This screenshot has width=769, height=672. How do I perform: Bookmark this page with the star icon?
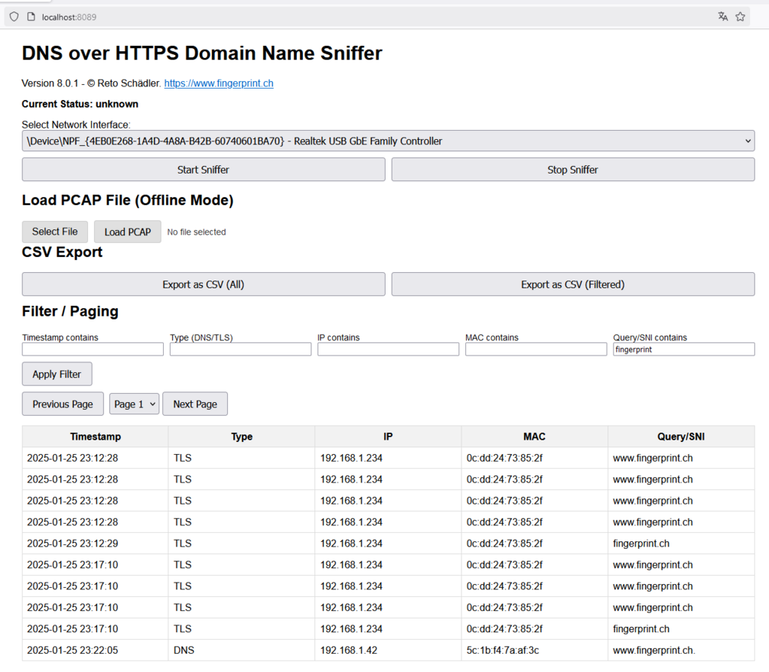tap(740, 17)
